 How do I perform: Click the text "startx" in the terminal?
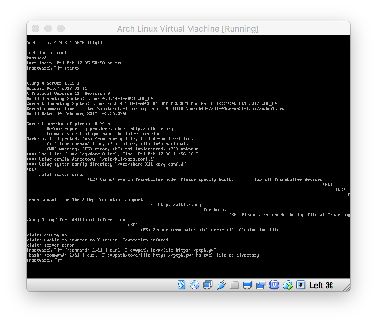(72, 68)
